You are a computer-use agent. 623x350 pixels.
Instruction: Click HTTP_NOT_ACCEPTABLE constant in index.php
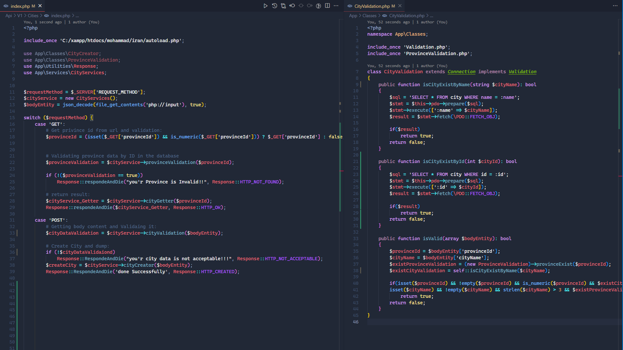pyautogui.click(x=291, y=259)
